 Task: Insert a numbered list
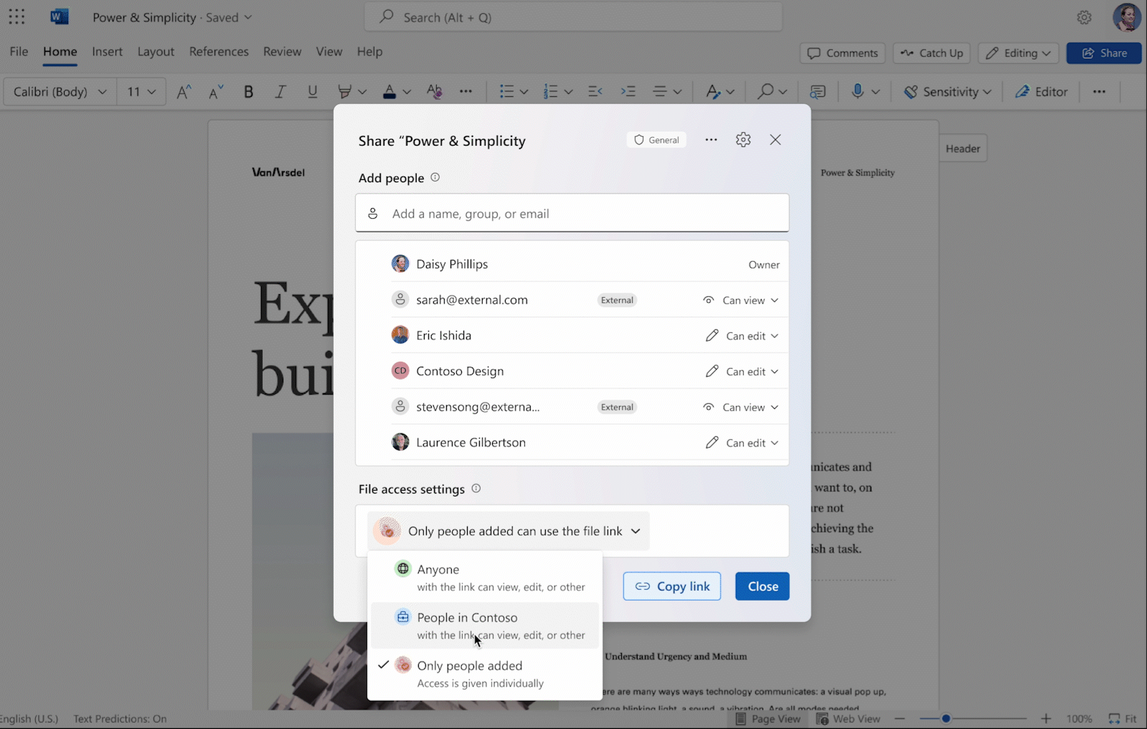coord(550,92)
